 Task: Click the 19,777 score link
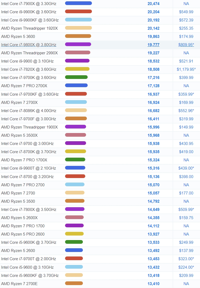coord(154,45)
